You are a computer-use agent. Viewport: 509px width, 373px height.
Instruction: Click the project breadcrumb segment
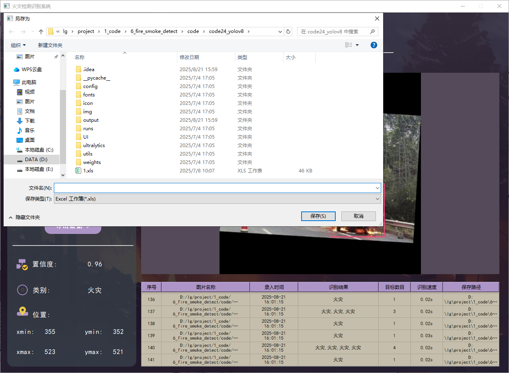tap(86, 31)
